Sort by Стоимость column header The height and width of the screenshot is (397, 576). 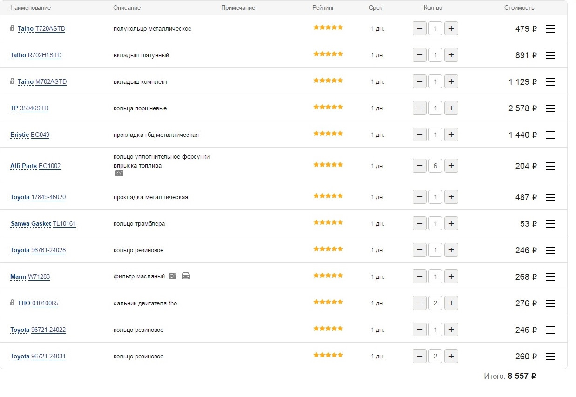(x=519, y=8)
